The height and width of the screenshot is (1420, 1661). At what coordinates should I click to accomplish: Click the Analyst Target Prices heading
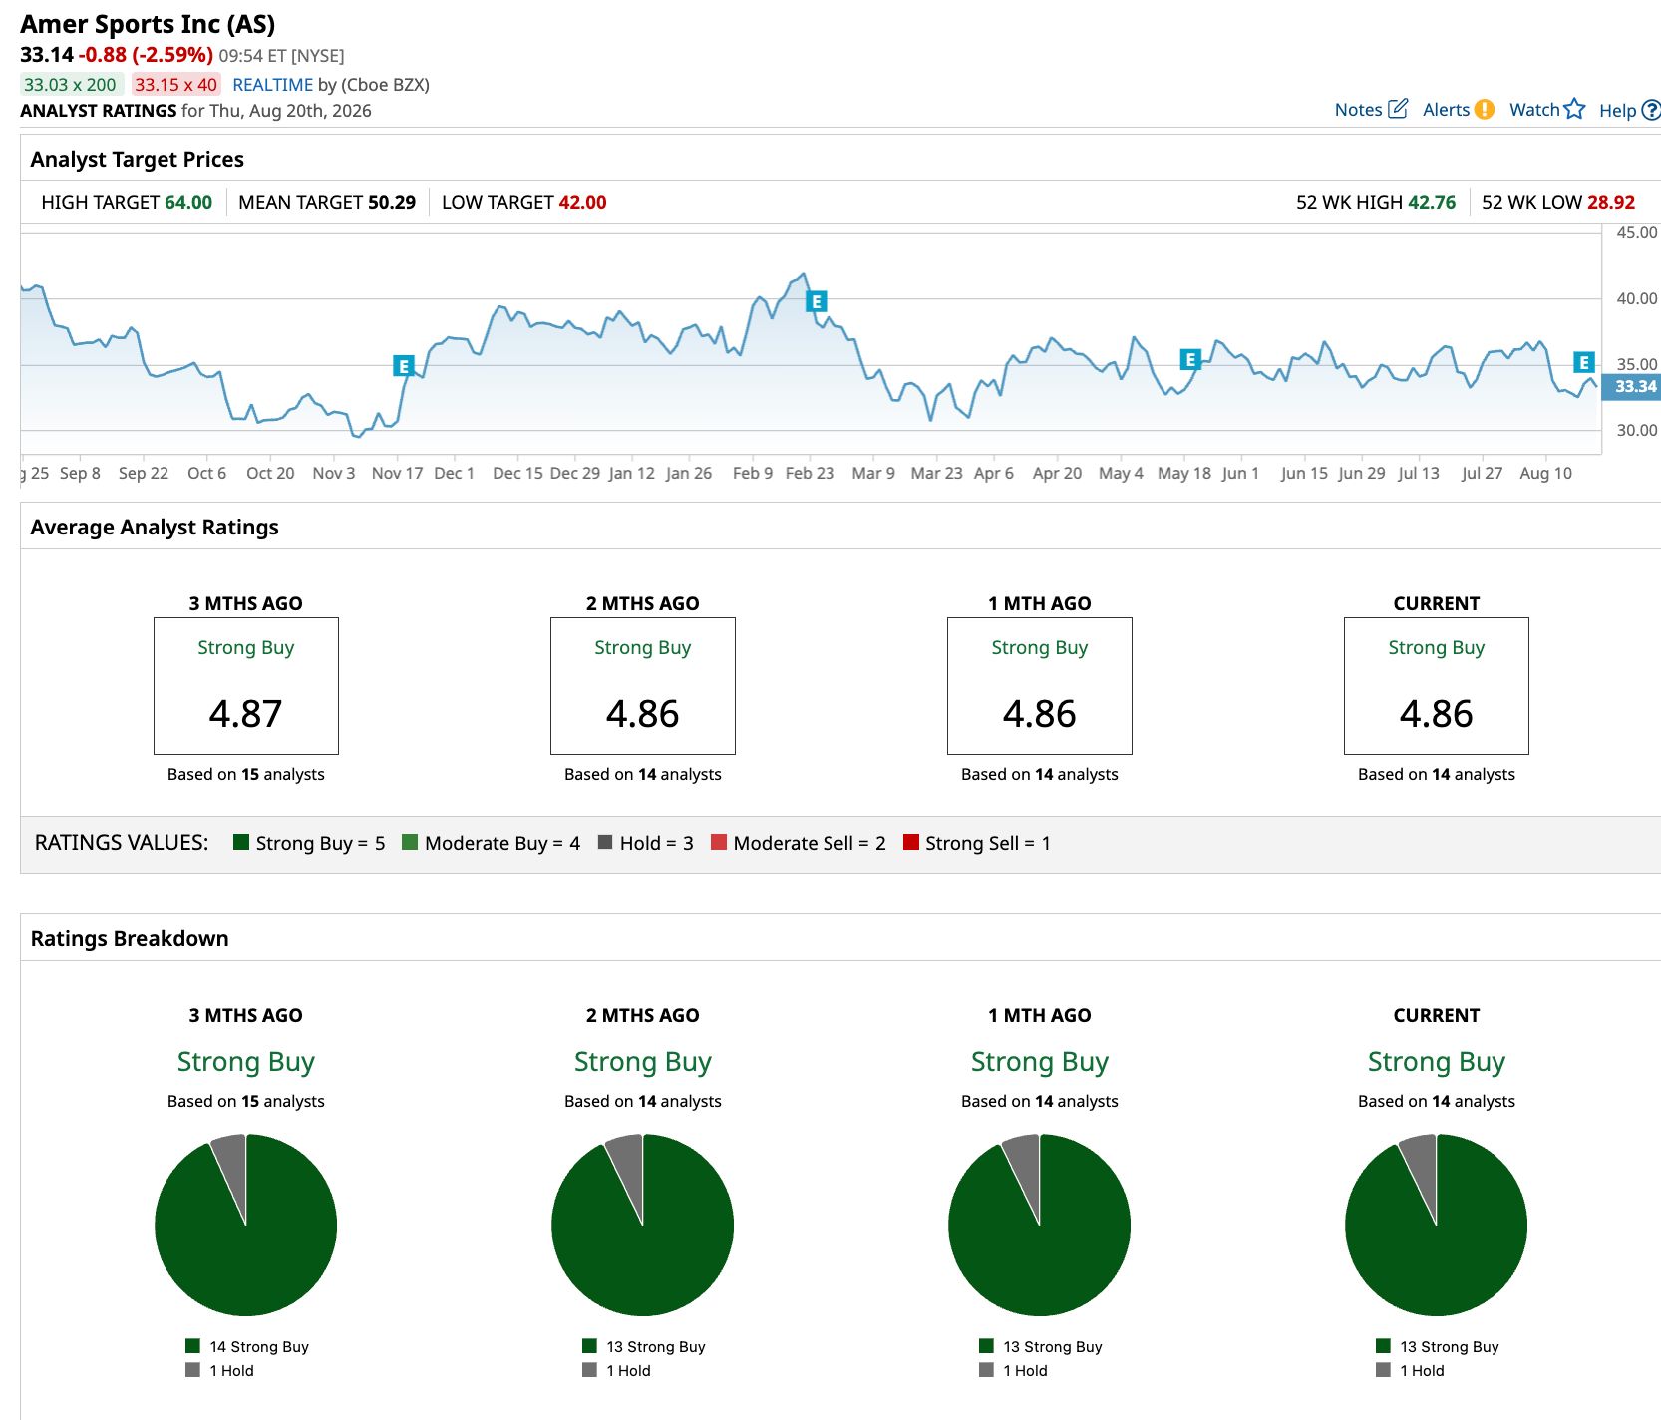(138, 159)
